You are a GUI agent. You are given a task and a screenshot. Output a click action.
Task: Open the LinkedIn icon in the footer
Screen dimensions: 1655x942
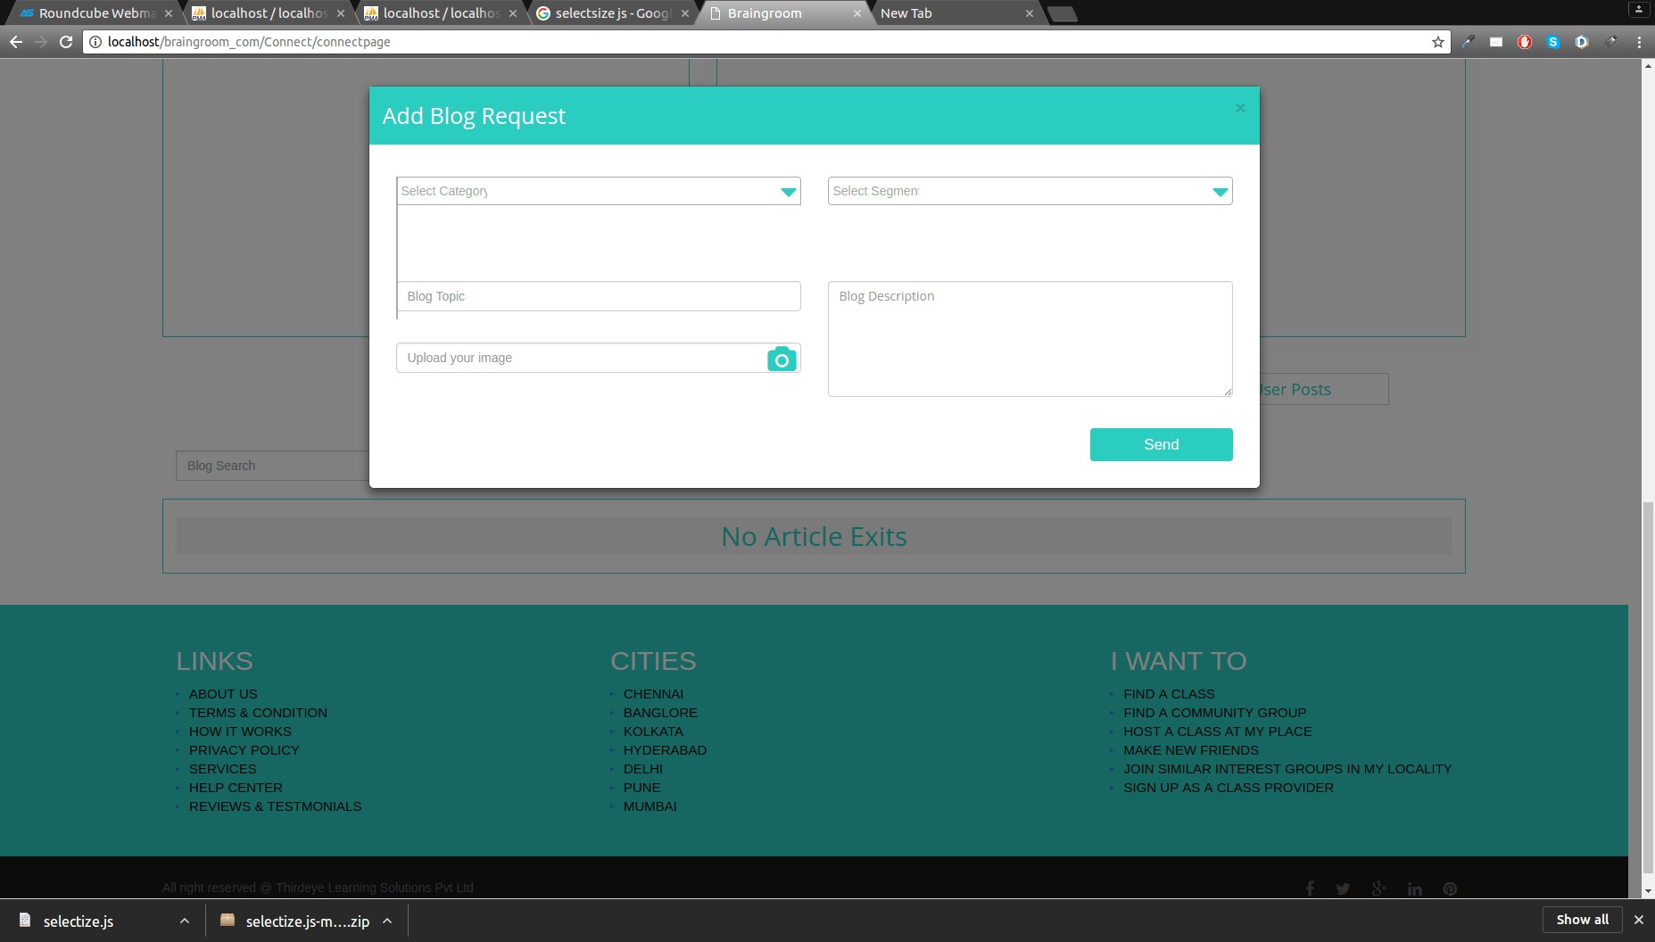[x=1414, y=888]
